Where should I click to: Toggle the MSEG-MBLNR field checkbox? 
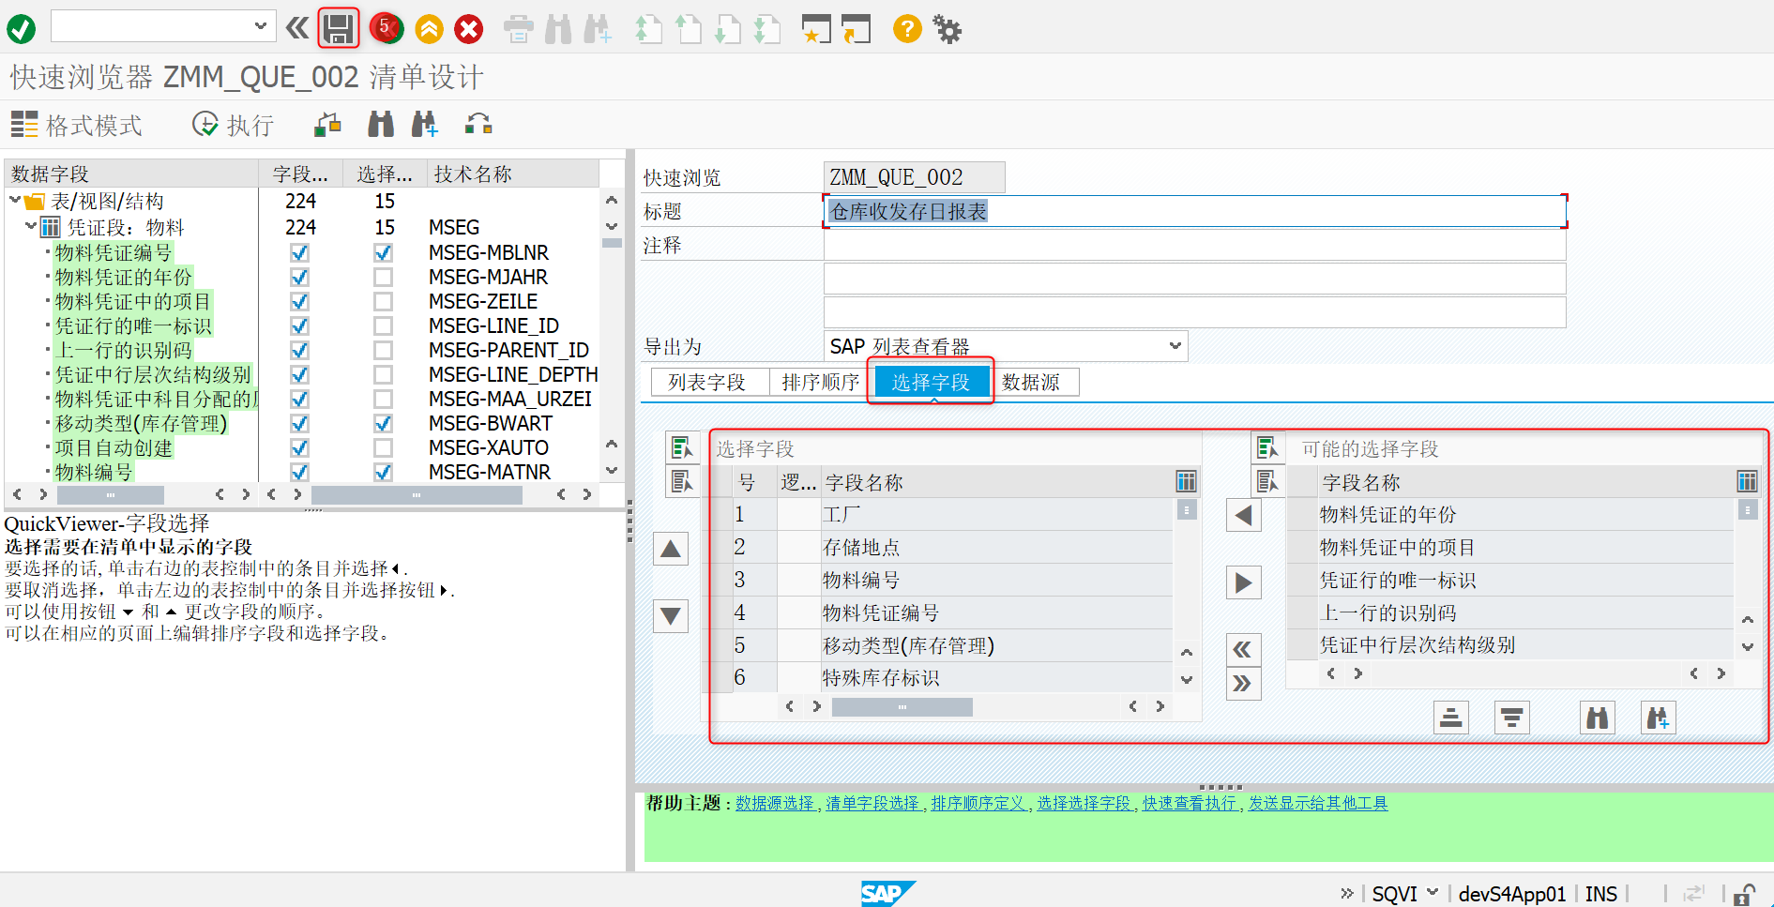[x=298, y=252]
